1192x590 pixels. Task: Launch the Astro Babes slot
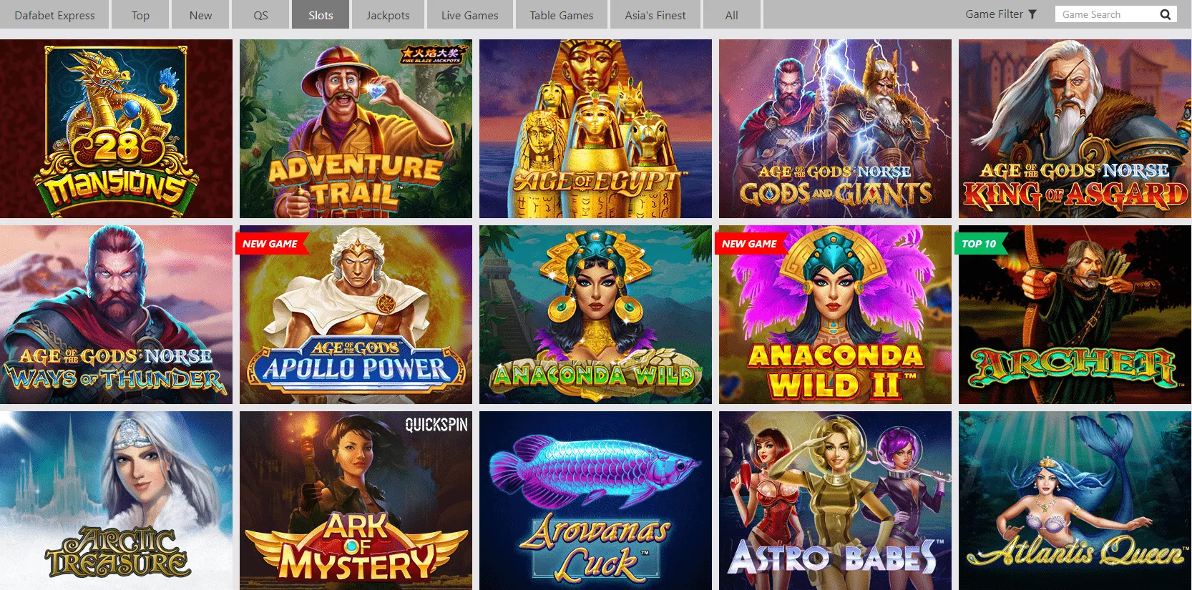pyautogui.click(x=835, y=501)
